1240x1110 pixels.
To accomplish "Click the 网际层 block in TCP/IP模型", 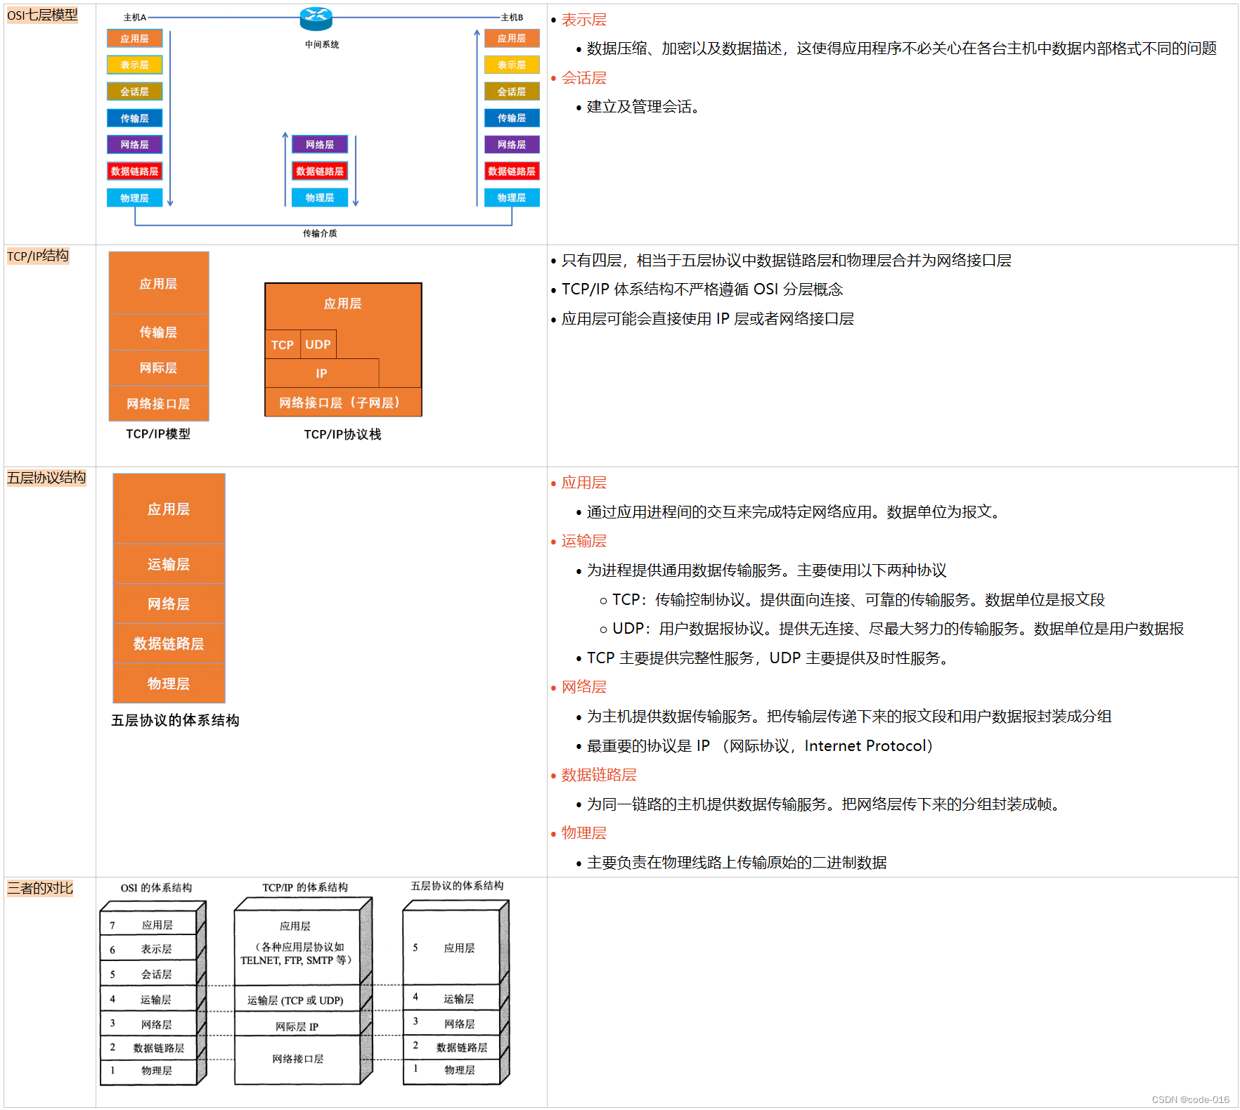I will tap(159, 367).
